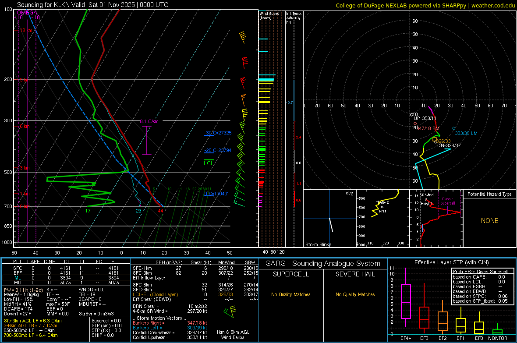This screenshot has width=517, height=343.
Task: Click the NONE hazard type text
Action: pyautogui.click(x=490, y=221)
